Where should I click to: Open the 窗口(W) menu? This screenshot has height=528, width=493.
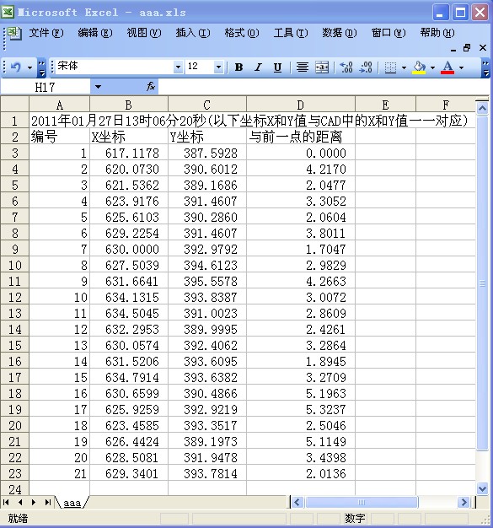point(389,33)
